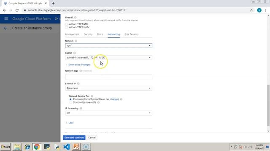Show help for Network Service Tier
Viewport: 270px width, 151px height.
(x=92, y=96)
